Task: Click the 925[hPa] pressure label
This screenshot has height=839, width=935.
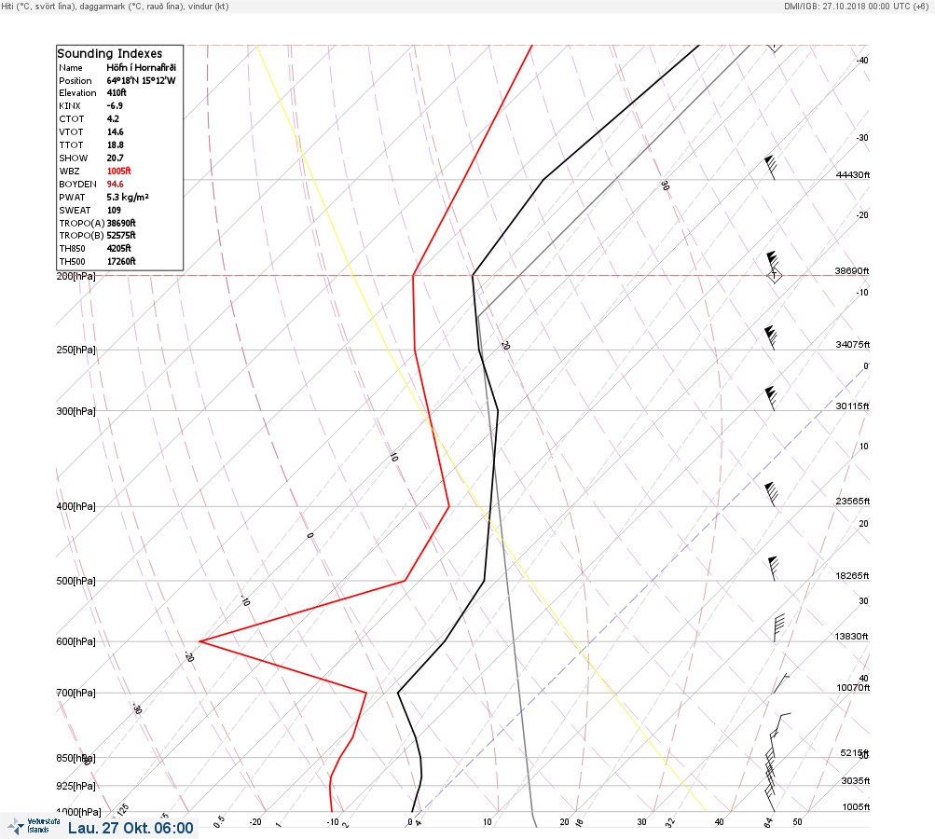Action: [76, 787]
